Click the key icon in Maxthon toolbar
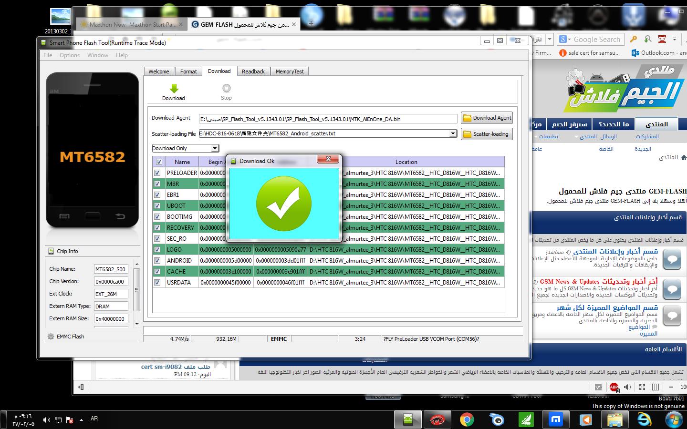 (634, 39)
